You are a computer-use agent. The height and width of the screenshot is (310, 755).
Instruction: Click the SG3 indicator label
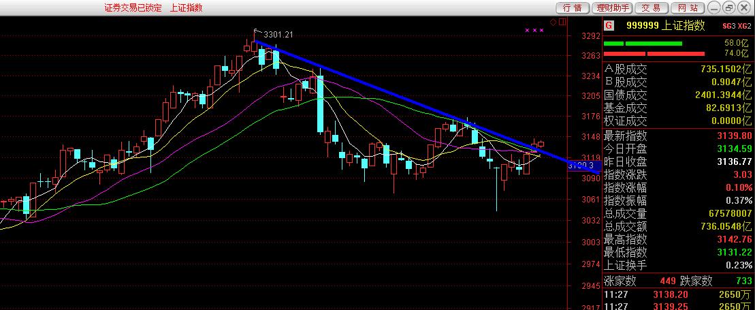[x=729, y=26]
